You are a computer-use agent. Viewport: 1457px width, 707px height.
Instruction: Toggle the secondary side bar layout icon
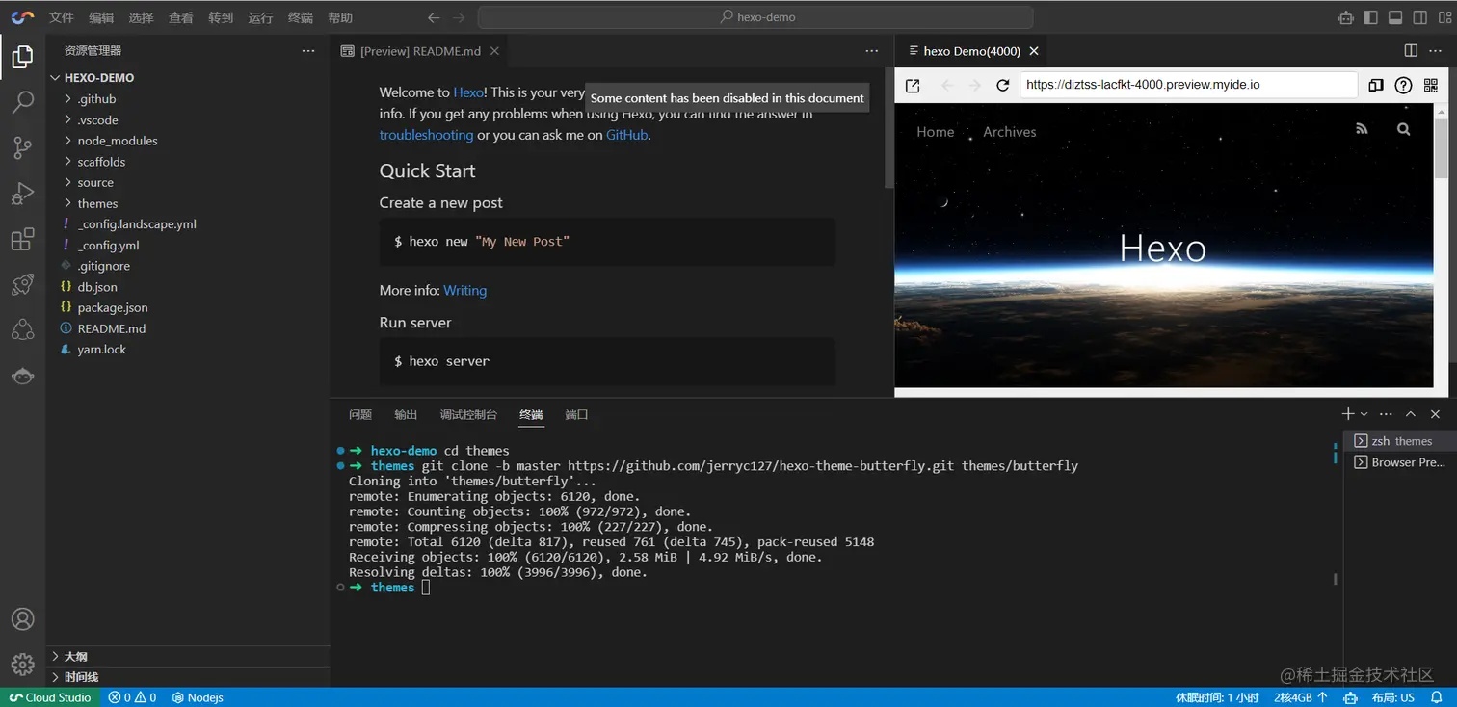coord(1420,17)
